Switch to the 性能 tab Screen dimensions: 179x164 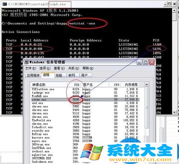click(60, 75)
